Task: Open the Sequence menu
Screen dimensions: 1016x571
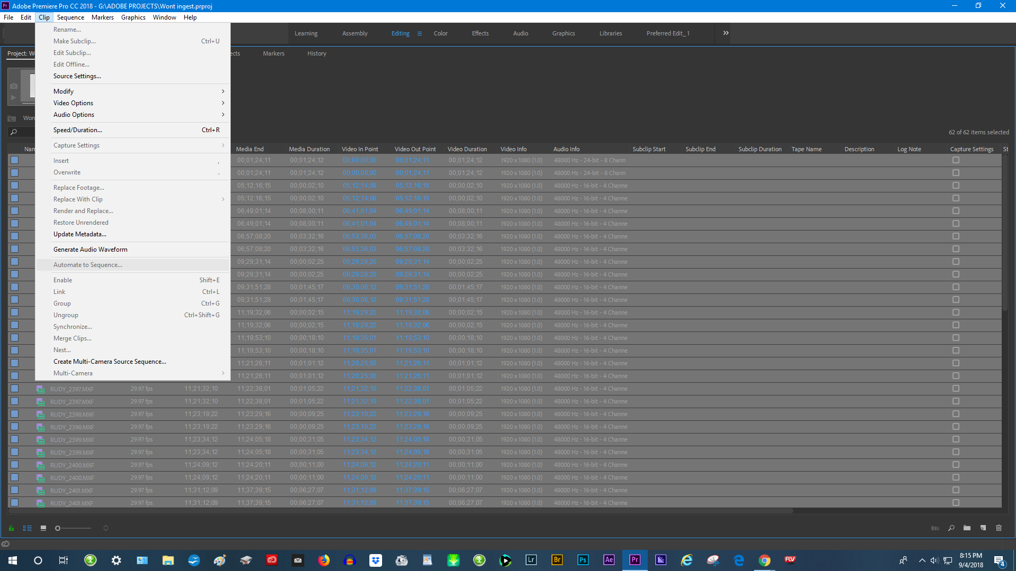Action: point(70,17)
